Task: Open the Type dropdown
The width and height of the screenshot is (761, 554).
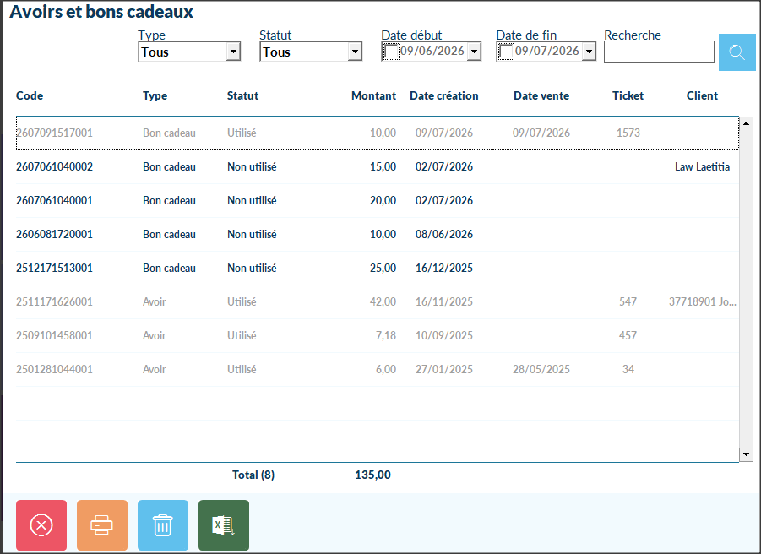Action: click(x=189, y=52)
